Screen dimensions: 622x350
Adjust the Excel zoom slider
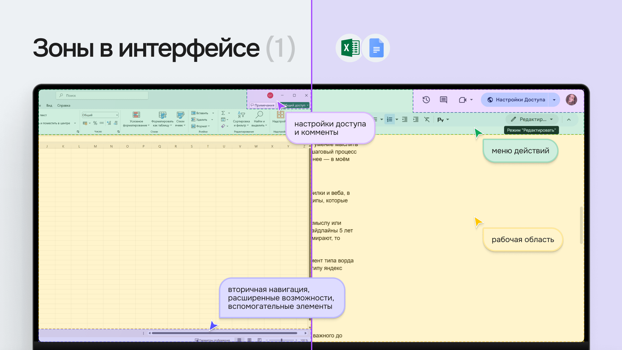coord(282,340)
